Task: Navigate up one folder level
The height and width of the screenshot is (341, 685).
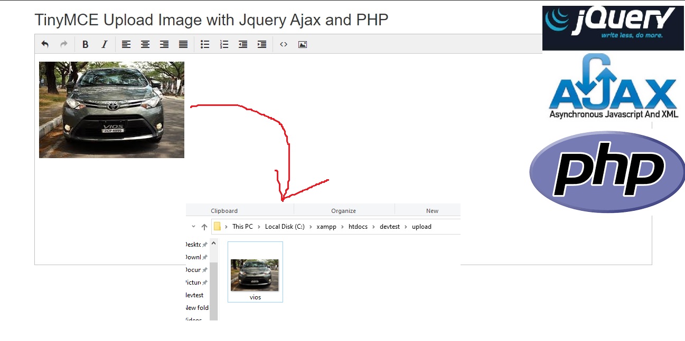Action: tap(204, 227)
